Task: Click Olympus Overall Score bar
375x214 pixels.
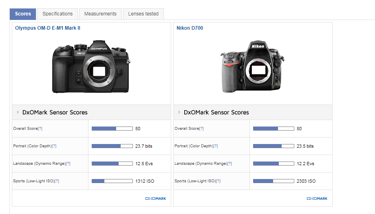Action: pyautogui.click(x=112, y=129)
